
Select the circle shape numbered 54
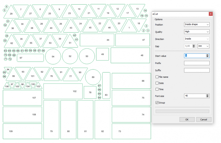tap(53, 56)
